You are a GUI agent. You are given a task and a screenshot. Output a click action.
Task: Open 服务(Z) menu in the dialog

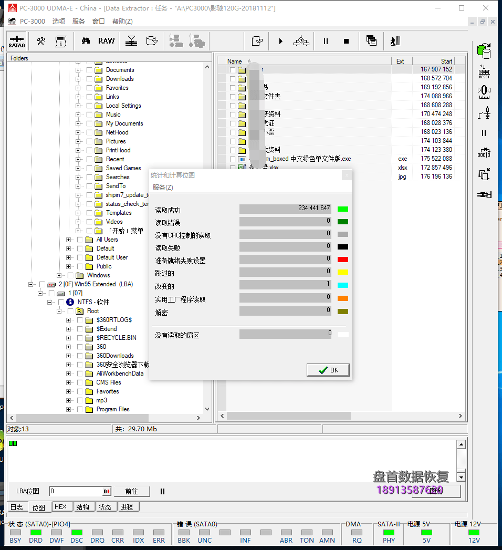point(163,188)
